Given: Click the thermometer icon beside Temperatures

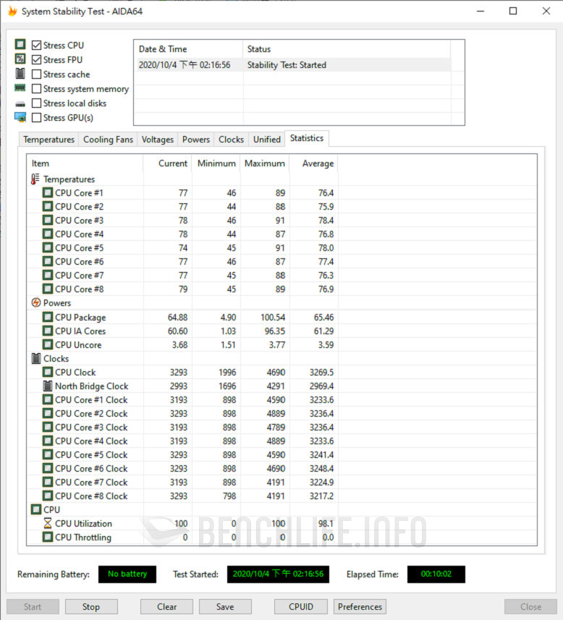Looking at the screenshot, I should [35, 179].
